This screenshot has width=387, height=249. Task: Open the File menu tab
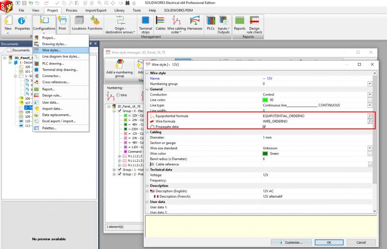[21, 10]
